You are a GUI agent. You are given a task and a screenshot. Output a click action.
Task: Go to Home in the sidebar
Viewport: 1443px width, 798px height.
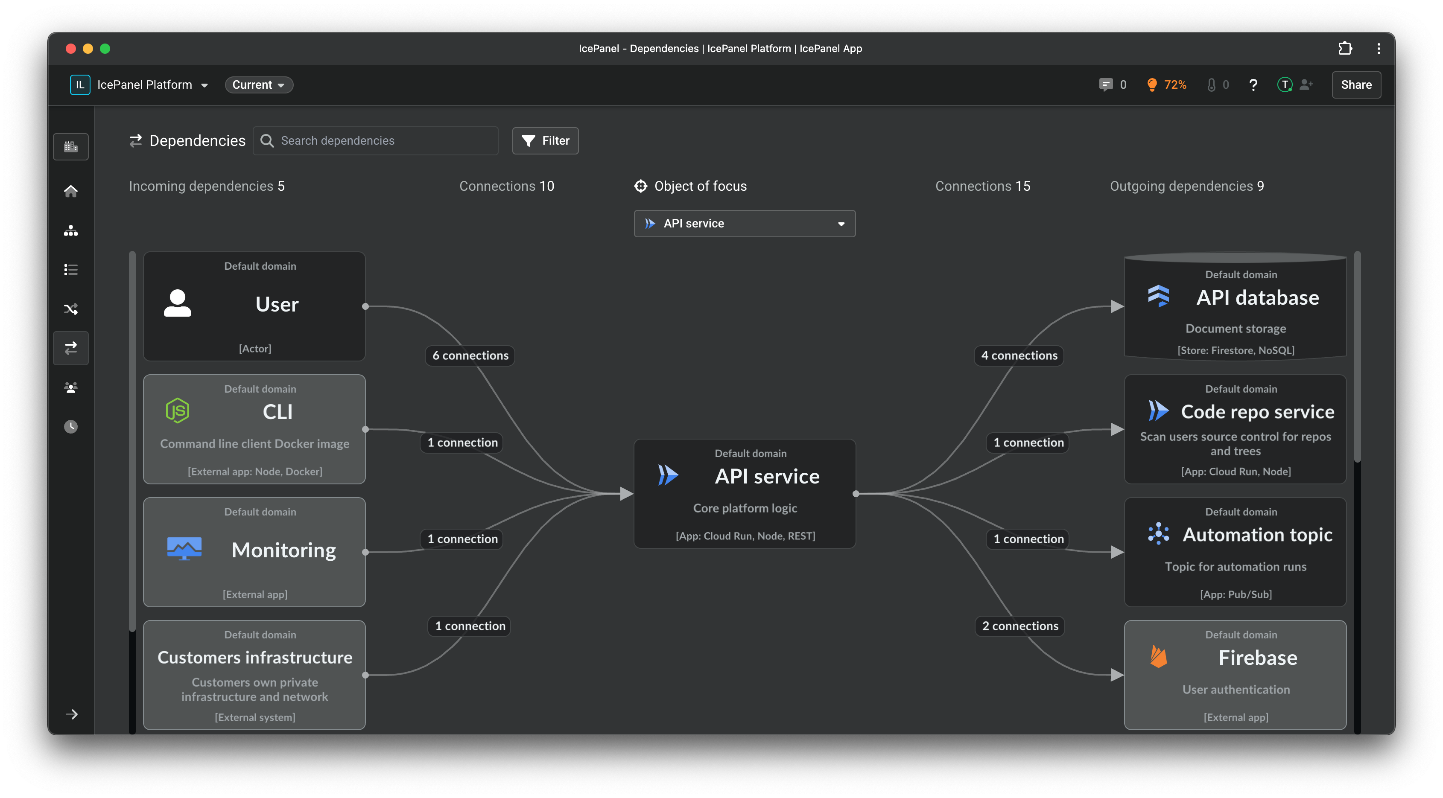coord(70,191)
